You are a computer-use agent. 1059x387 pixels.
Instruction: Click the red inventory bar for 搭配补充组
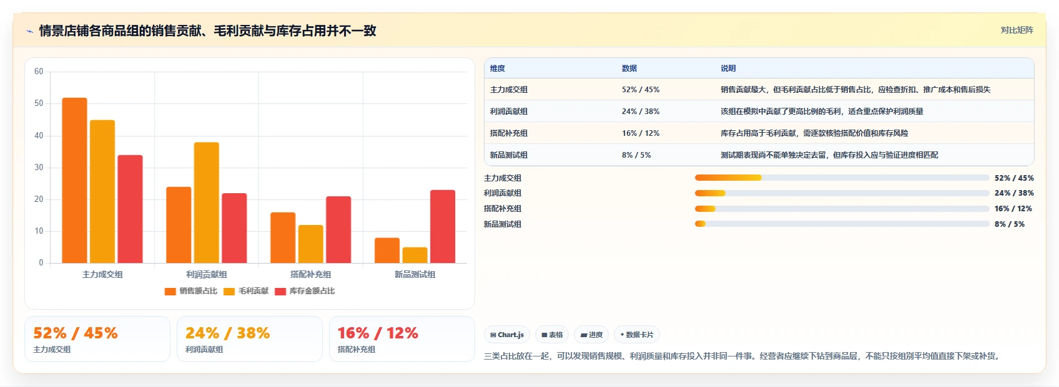pyautogui.click(x=338, y=229)
